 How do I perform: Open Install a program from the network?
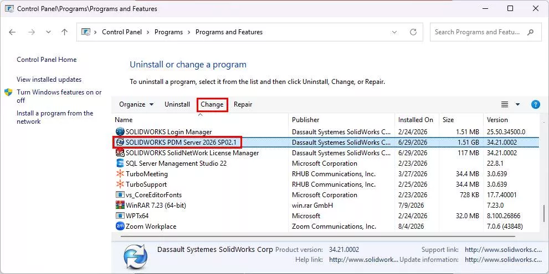coord(55,117)
